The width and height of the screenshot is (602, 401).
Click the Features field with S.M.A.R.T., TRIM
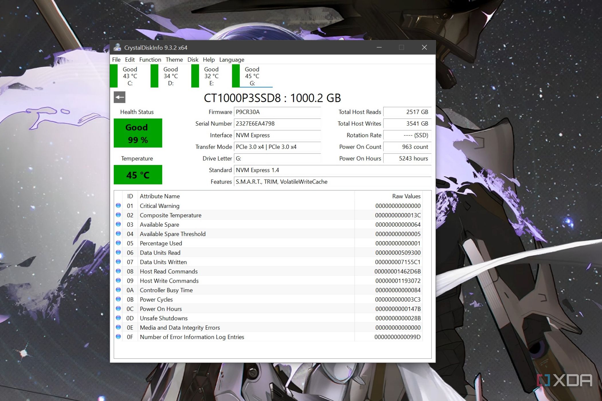pos(333,182)
